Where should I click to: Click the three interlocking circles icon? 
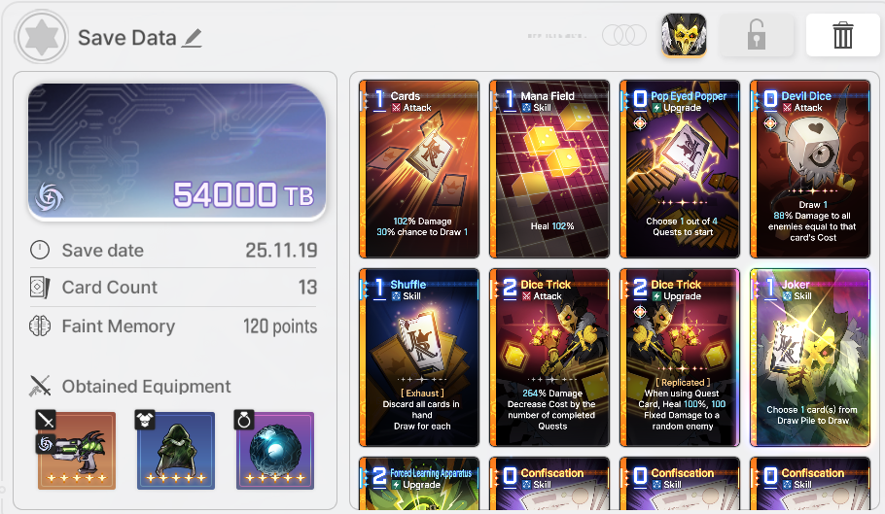[624, 35]
